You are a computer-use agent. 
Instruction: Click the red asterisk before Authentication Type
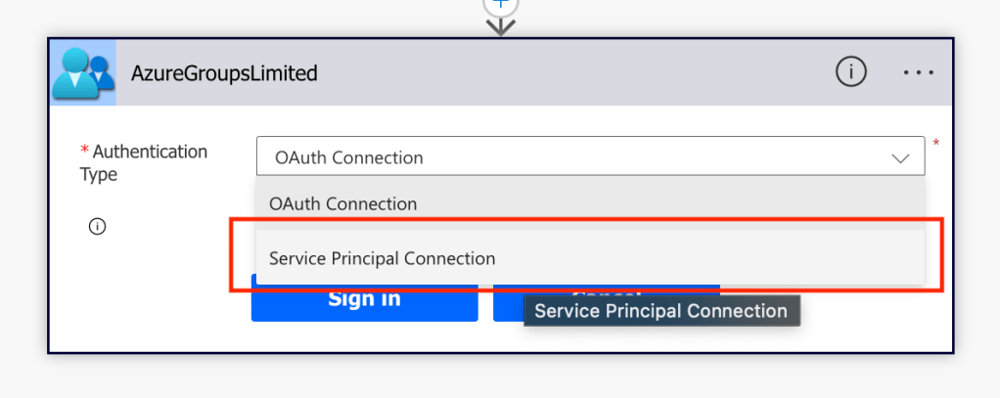pyautogui.click(x=84, y=152)
